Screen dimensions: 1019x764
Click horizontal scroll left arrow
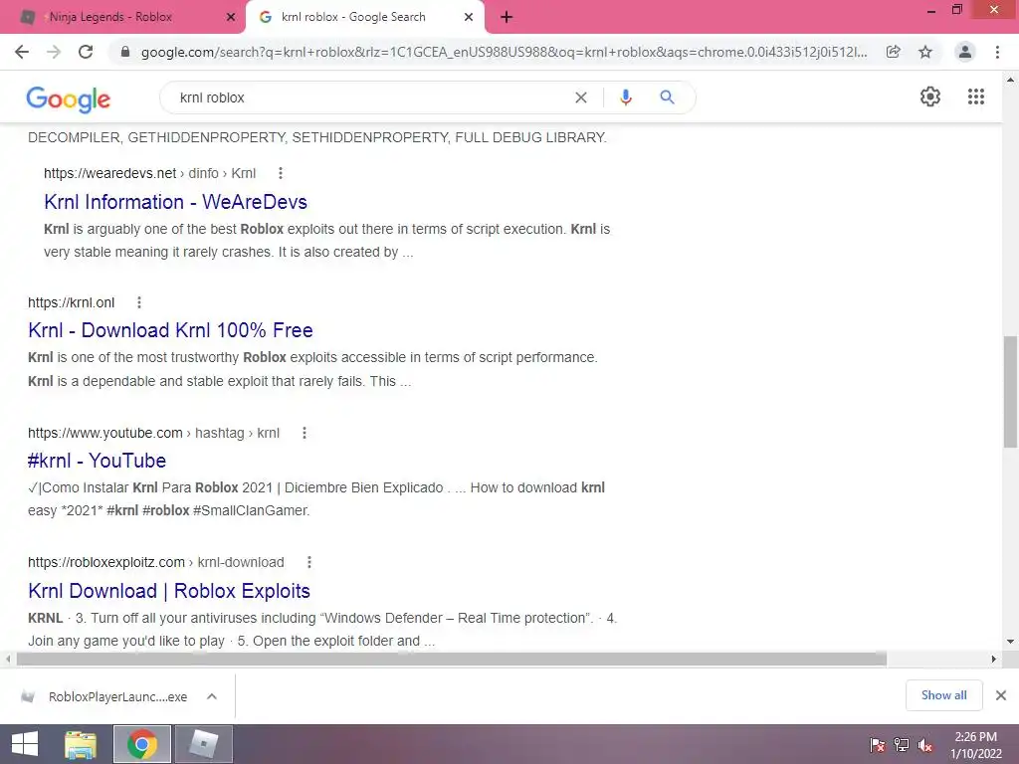click(8, 660)
